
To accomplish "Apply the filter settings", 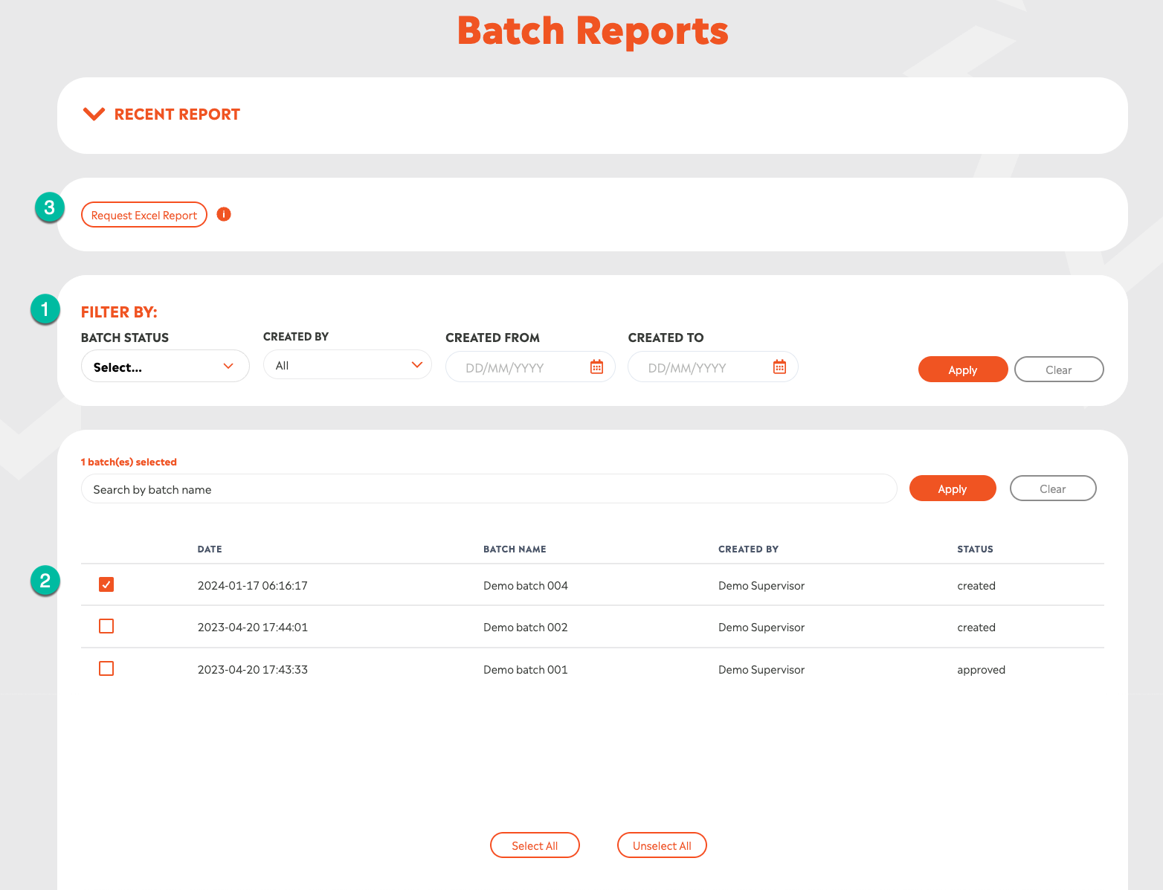I will 962,370.
